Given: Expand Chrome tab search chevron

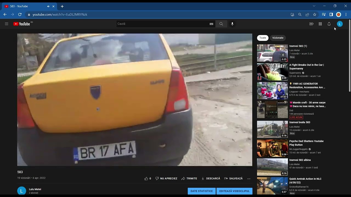Looking at the screenshot, I should pyautogui.click(x=314, y=6).
